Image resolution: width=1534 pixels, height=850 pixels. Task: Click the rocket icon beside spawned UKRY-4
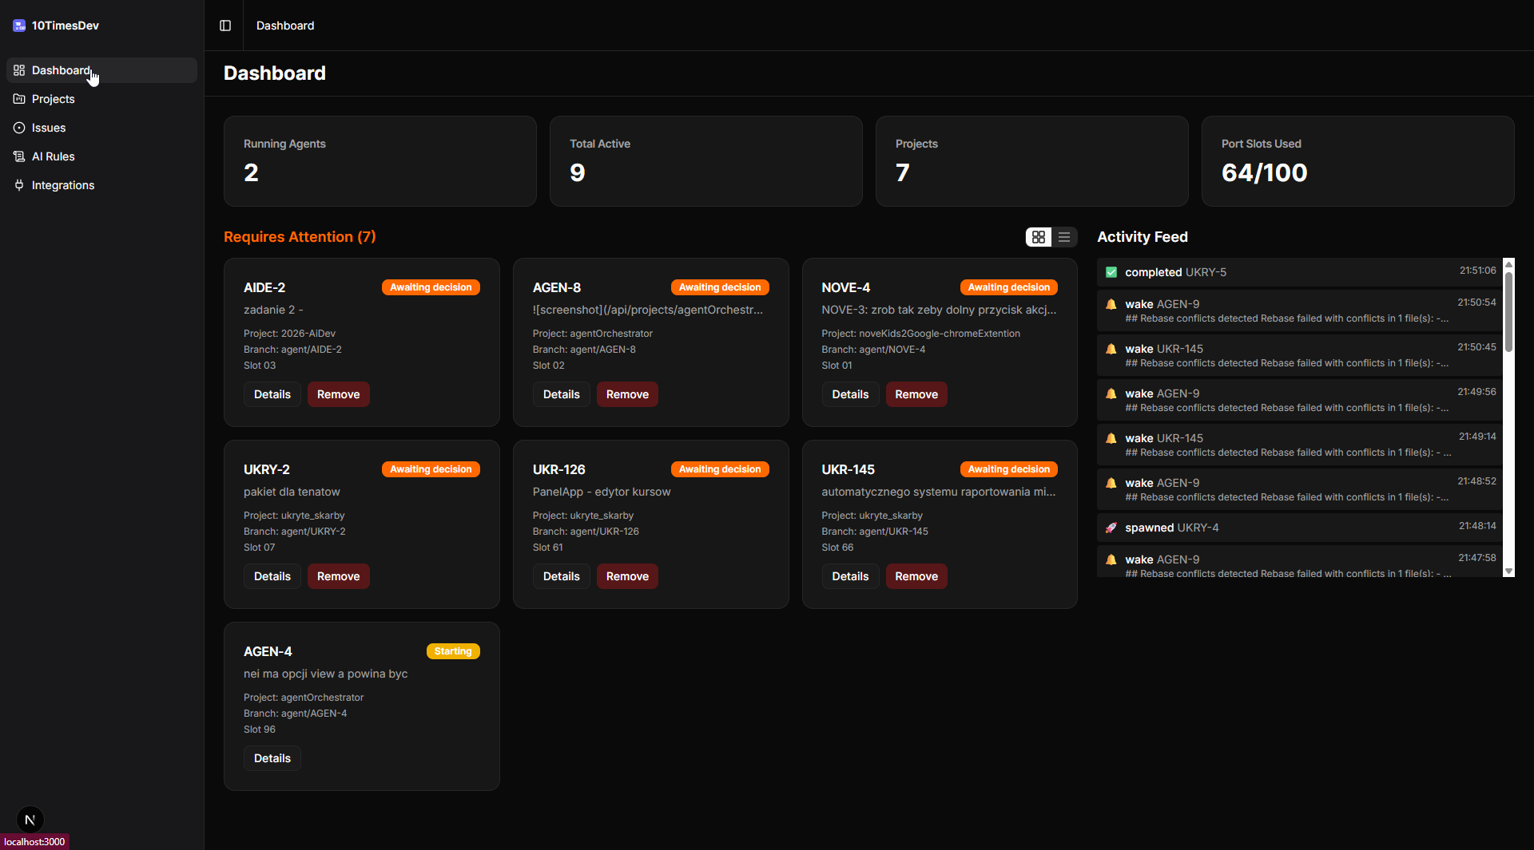point(1111,528)
